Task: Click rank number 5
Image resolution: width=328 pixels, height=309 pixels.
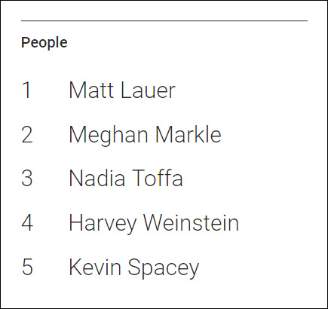Action: 27,267
